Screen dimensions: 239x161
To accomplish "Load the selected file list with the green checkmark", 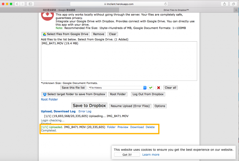I will pyautogui.click(x=151, y=88).
